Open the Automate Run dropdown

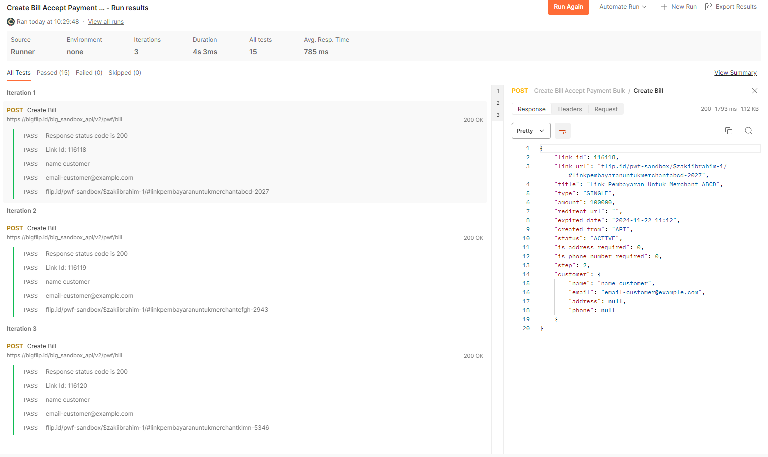click(x=622, y=6)
